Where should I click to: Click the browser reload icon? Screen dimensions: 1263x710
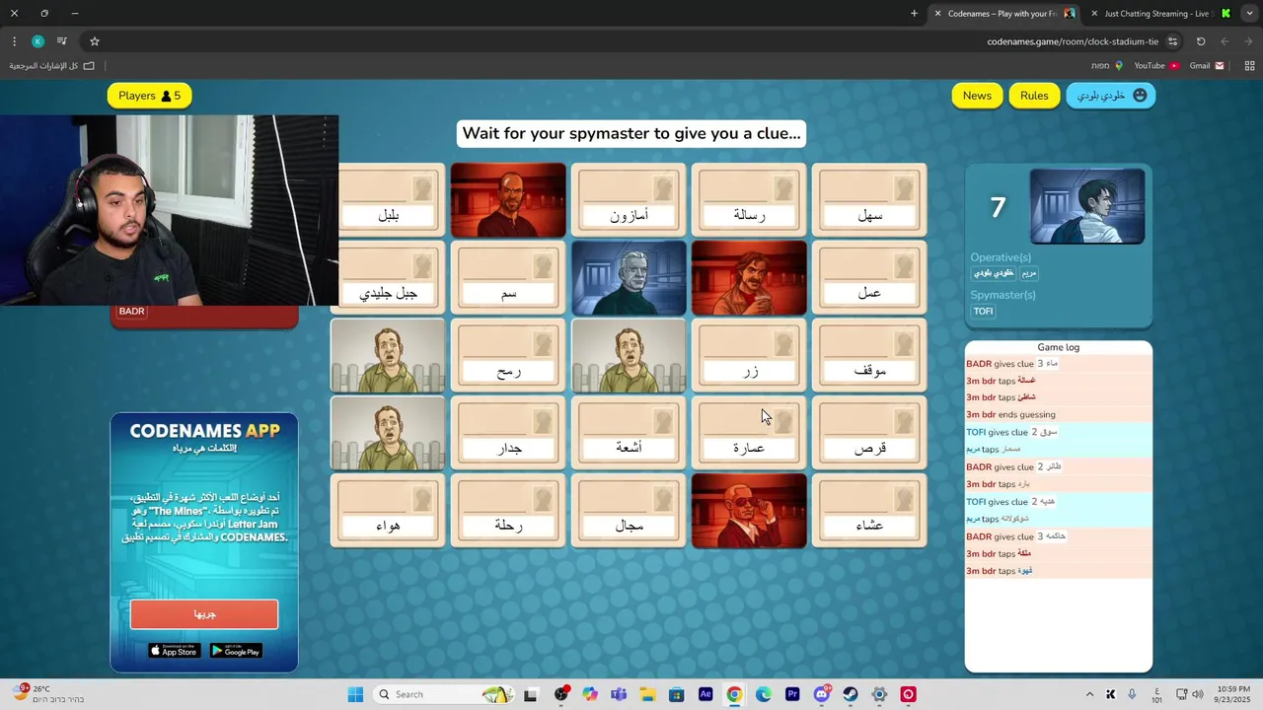point(1201,41)
